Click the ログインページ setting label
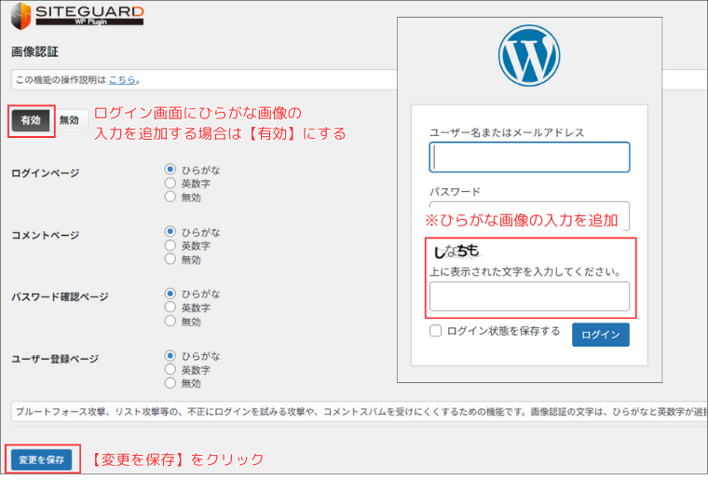The image size is (708, 480). click(x=45, y=173)
